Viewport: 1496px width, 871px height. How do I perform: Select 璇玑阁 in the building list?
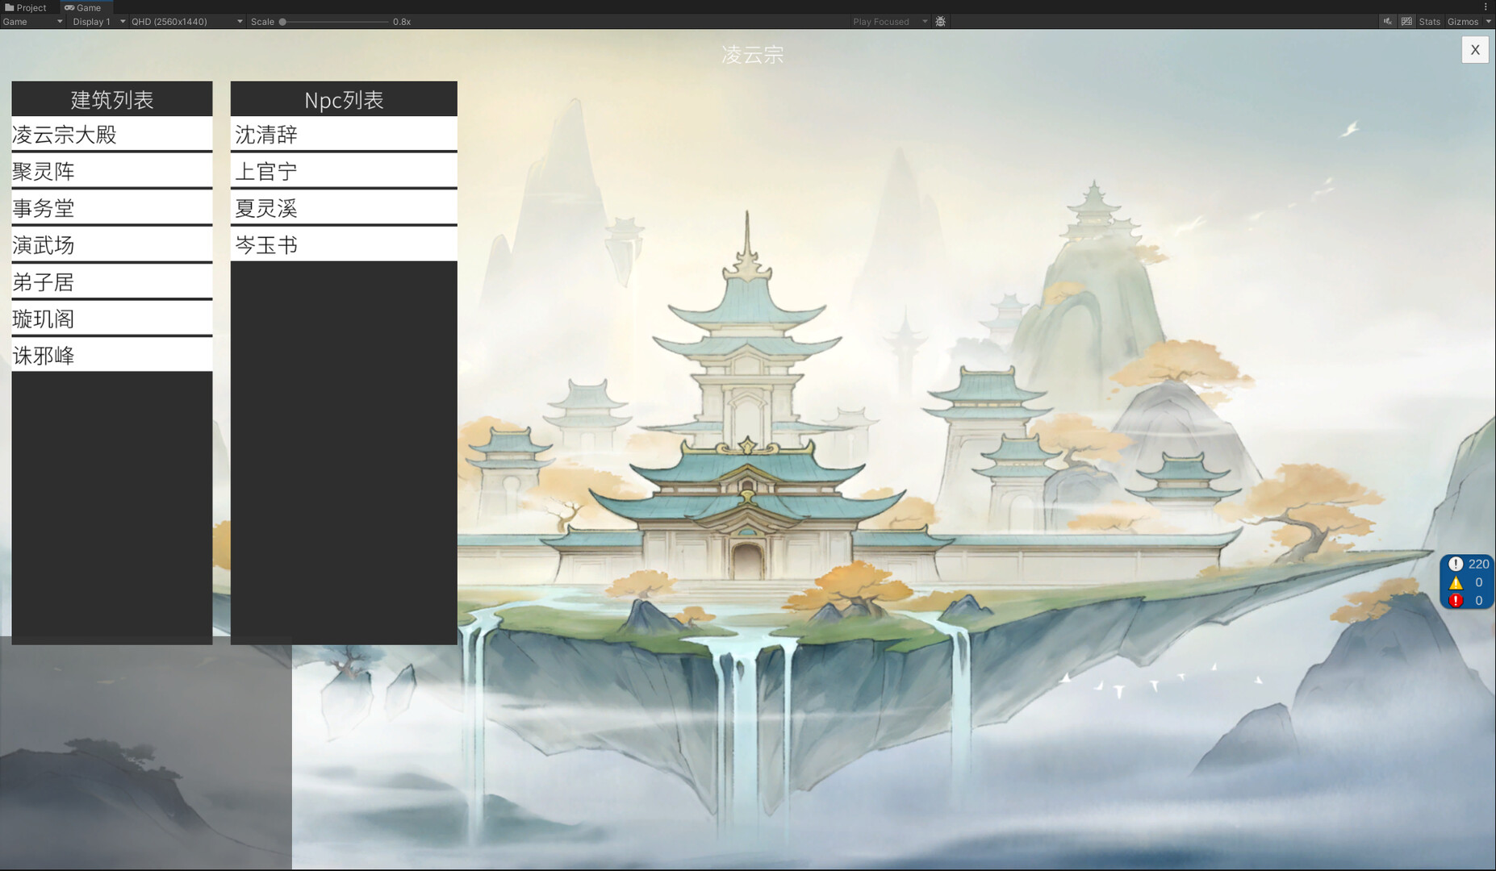tap(112, 319)
